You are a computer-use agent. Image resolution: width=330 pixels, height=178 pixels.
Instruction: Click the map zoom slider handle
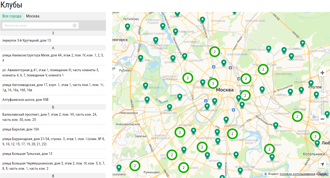click(x=323, y=95)
